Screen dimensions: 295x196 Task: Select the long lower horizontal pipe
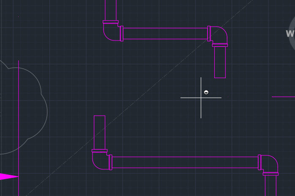pyautogui.click(x=185, y=162)
